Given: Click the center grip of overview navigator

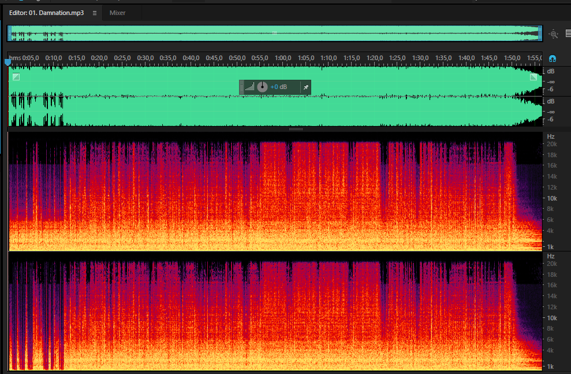Looking at the screenshot, I should coord(275,33).
